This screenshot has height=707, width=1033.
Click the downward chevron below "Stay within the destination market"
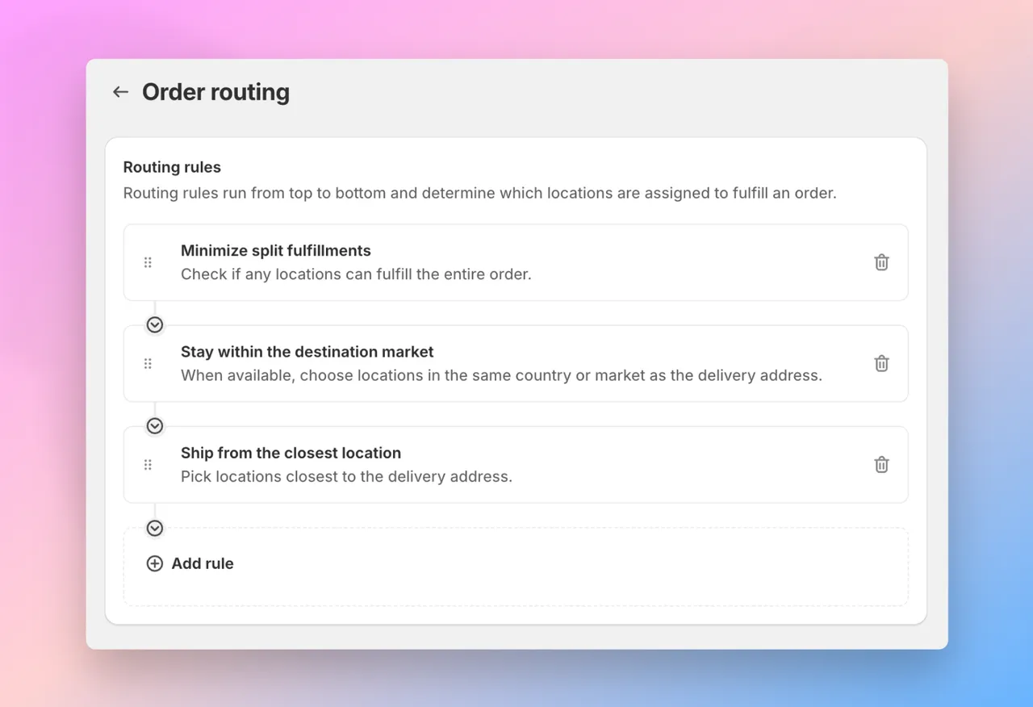coord(154,425)
